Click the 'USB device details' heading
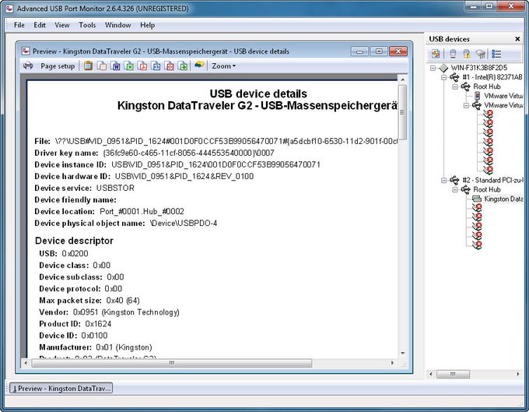 [x=258, y=93]
